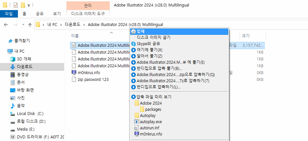Click the 이름 column header
The image size is (308, 141).
[x=75, y=36]
